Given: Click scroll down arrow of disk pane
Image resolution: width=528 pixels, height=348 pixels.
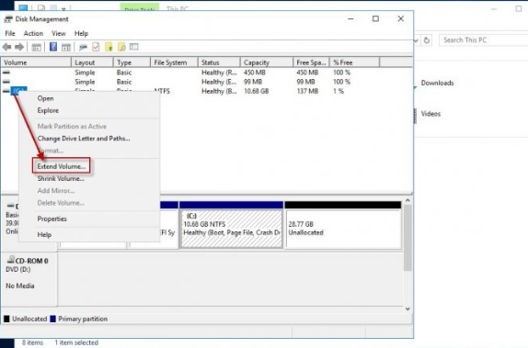Looking at the screenshot, I should (407, 309).
